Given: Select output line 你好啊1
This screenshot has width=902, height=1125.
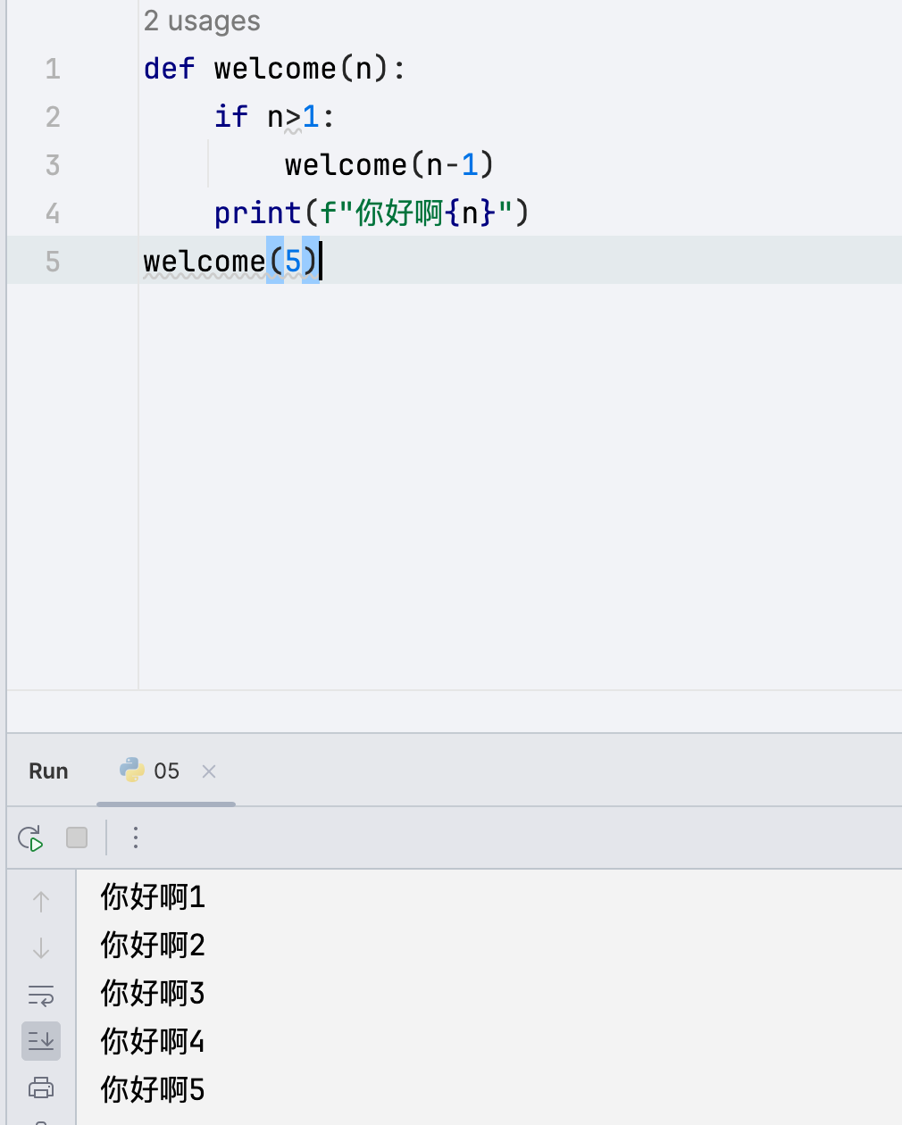Looking at the screenshot, I should point(153,896).
